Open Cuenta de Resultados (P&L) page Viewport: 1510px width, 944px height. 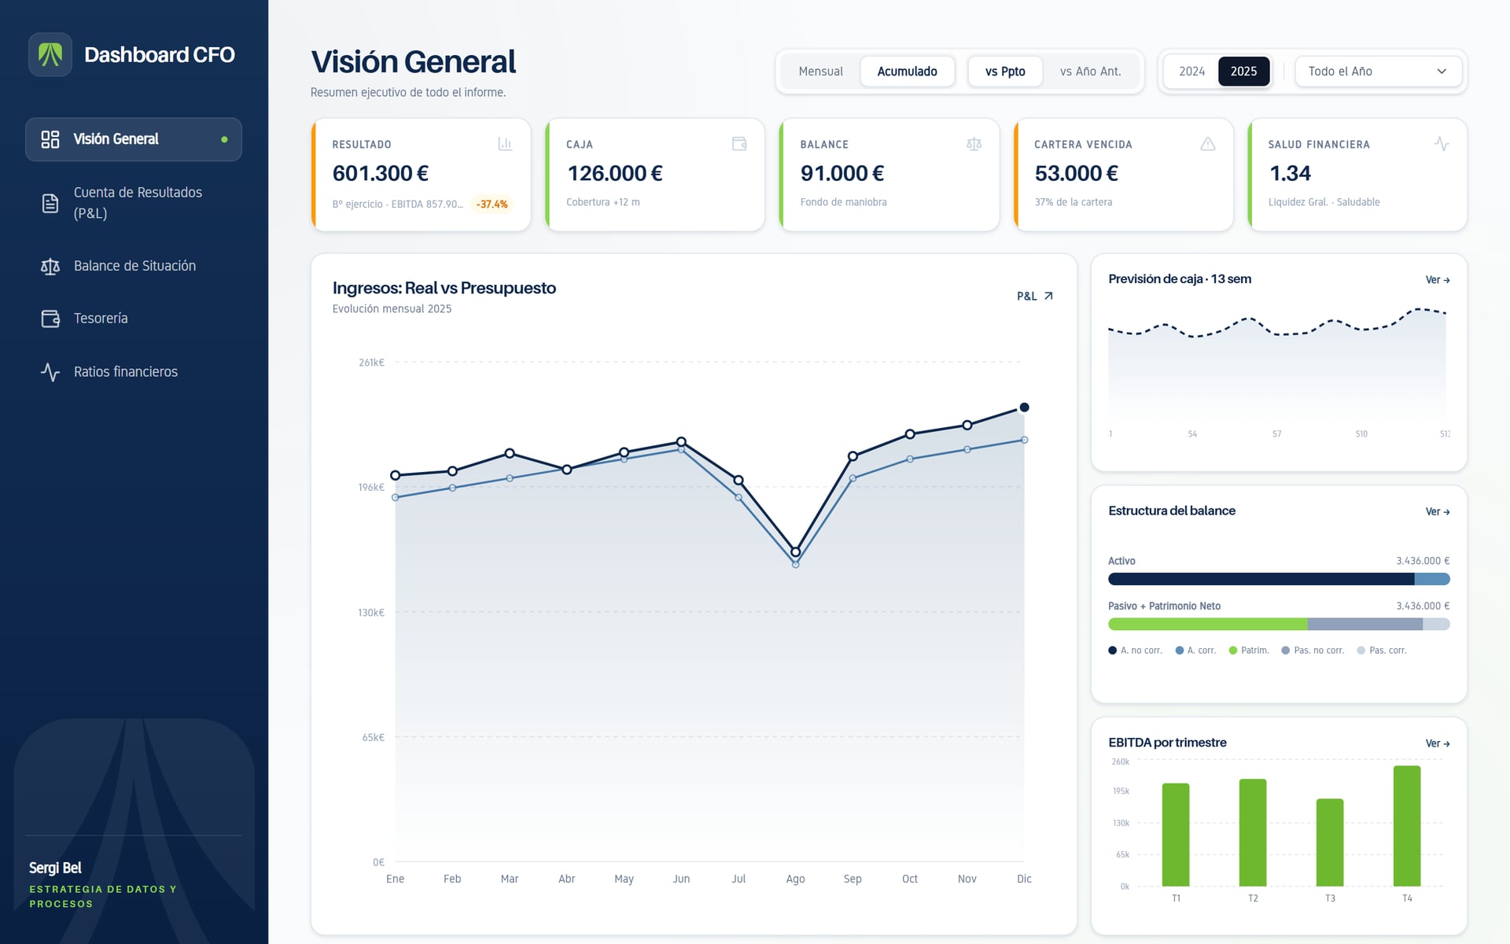pyautogui.click(x=134, y=203)
